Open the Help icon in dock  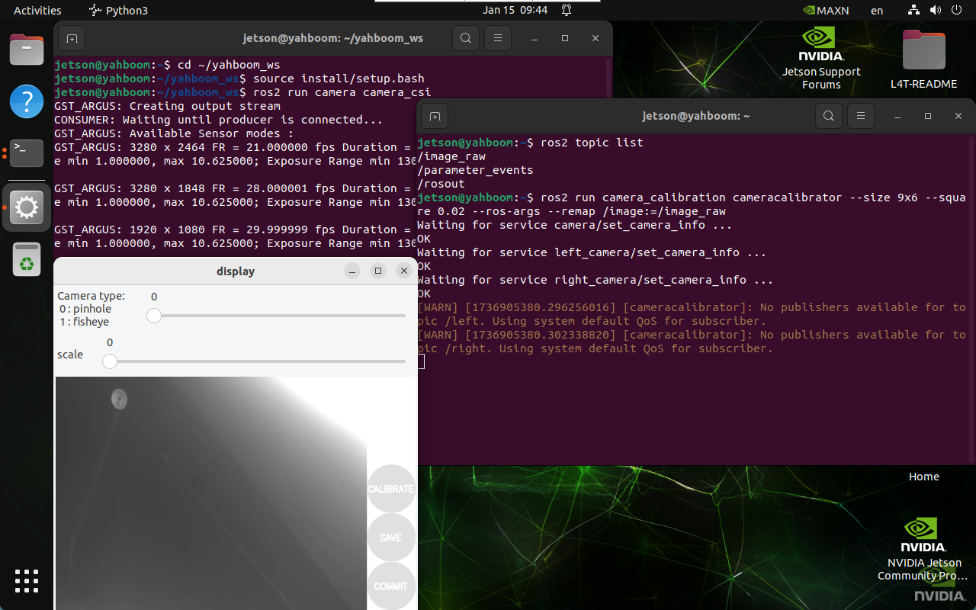[x=27, y=101]
